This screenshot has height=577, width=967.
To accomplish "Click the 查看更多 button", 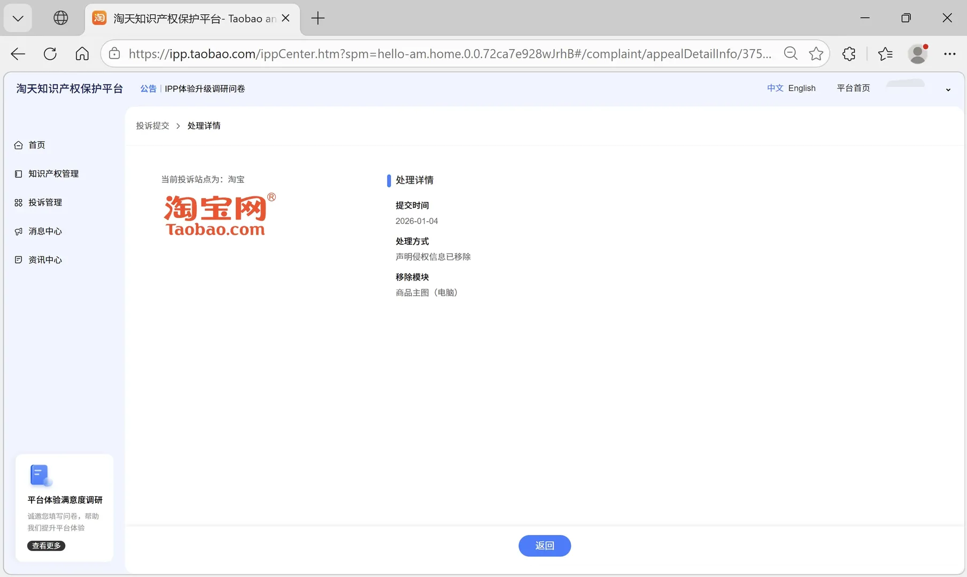I will point(46,545).
